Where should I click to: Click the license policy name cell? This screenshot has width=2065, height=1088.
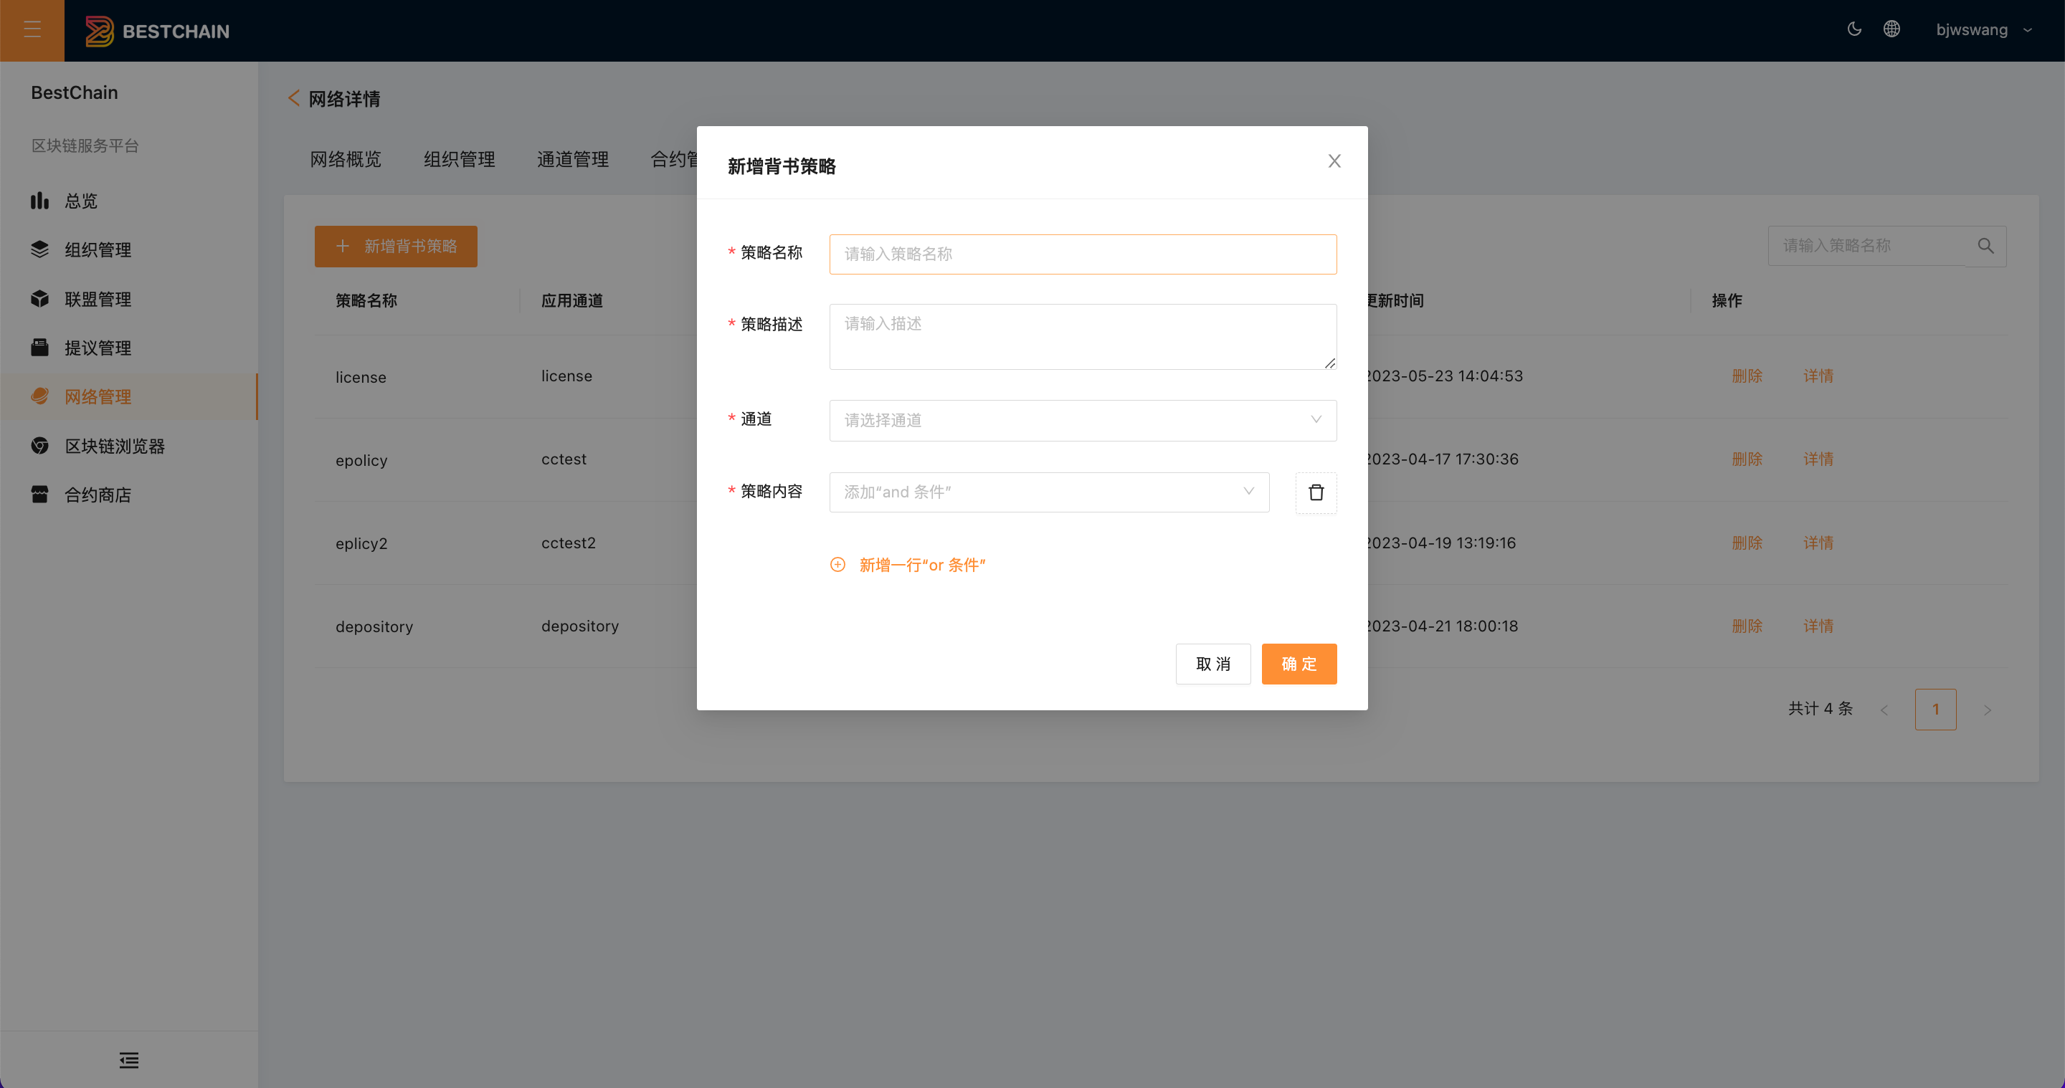(361, 376)
